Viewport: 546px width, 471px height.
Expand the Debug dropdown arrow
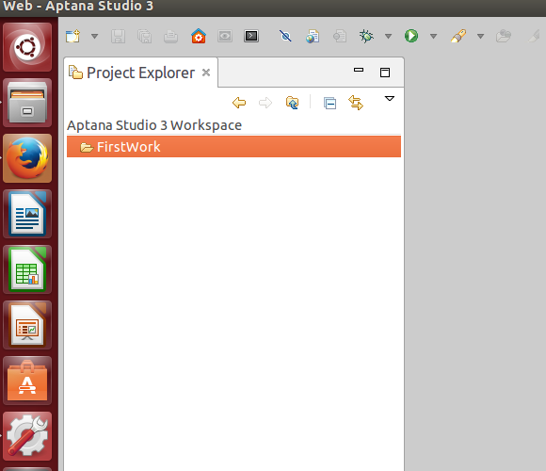tap(388, 36)
